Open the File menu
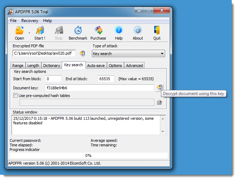 click(13, 21)
